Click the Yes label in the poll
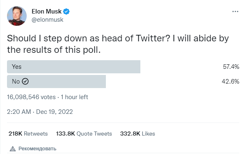Viewport: 245px width, 154px height. 16,67
